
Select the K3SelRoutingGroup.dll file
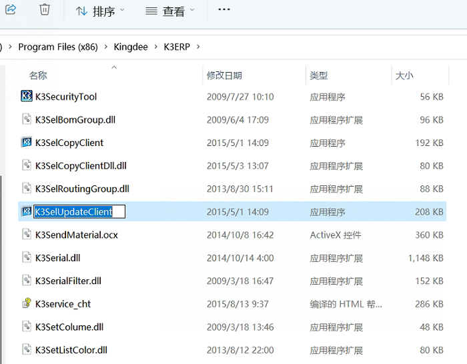coord(82,189)
